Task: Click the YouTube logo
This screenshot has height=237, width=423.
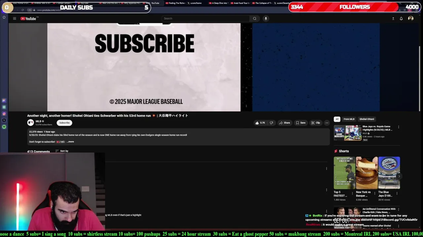Action: pos(28,18)
